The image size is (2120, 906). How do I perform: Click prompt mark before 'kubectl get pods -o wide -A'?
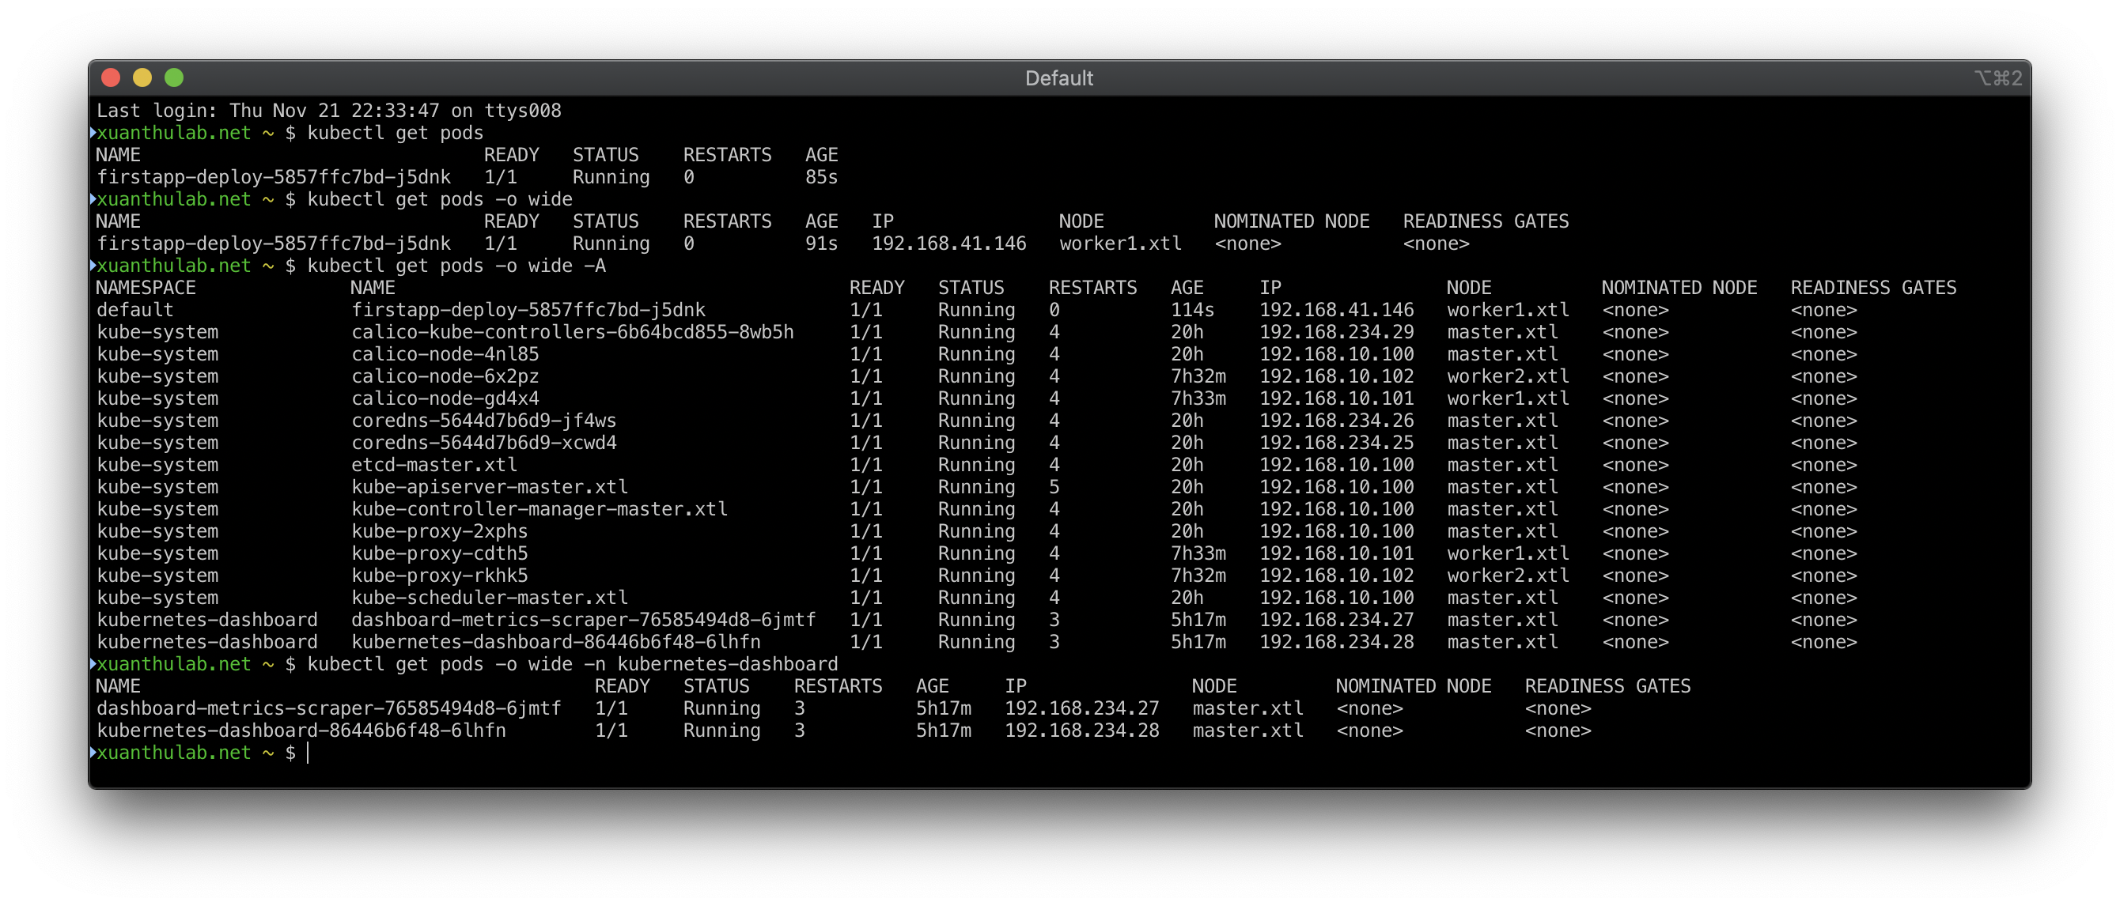(x=93, y=266)
